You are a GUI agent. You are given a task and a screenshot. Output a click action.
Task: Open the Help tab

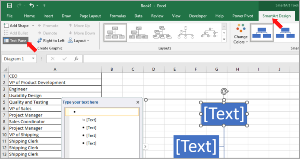click(219, 16)
